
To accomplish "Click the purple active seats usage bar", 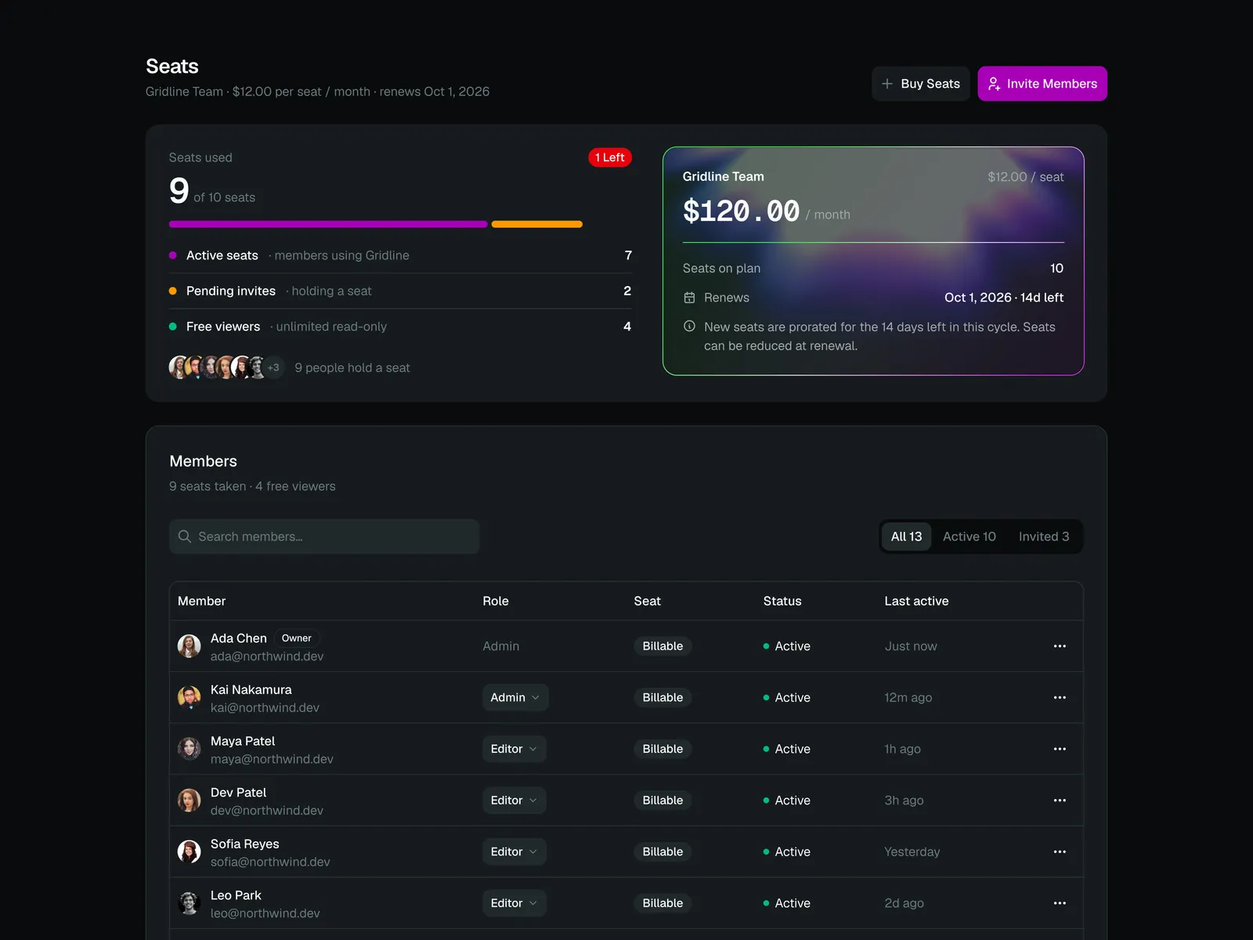I will (x=328, y=225).
